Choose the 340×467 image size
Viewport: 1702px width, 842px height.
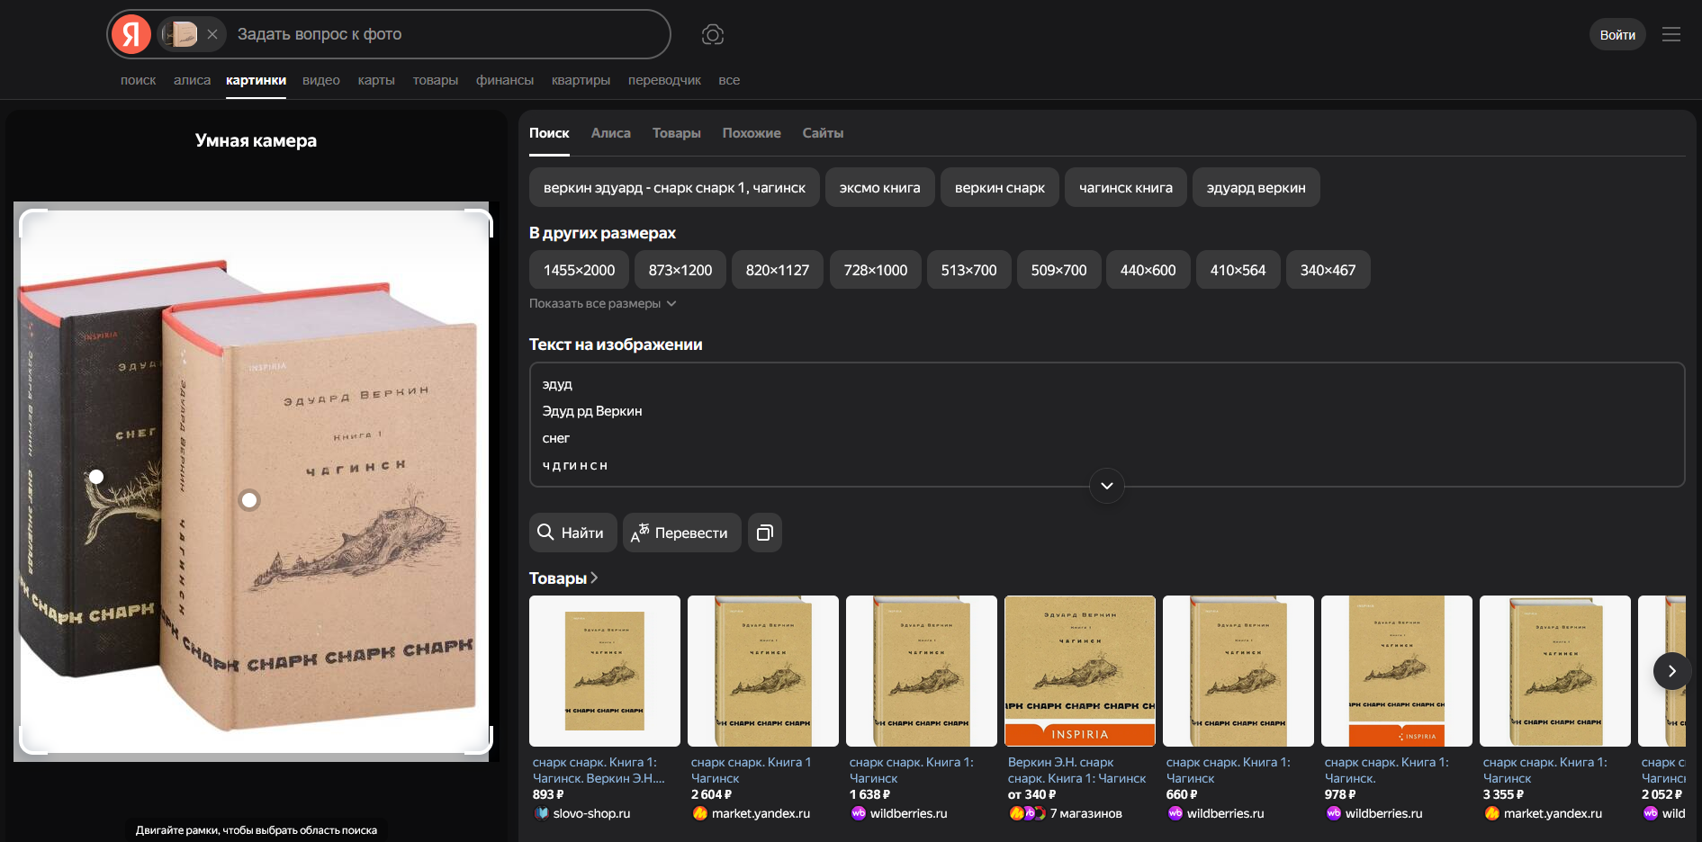(1328, 270)
